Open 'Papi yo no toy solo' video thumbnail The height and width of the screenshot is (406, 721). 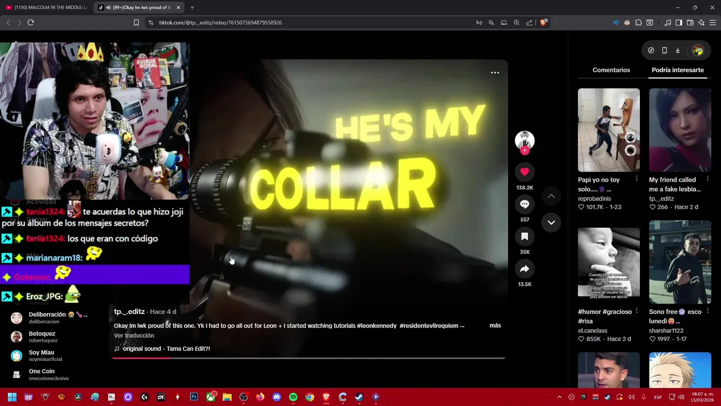click(609, 130)
